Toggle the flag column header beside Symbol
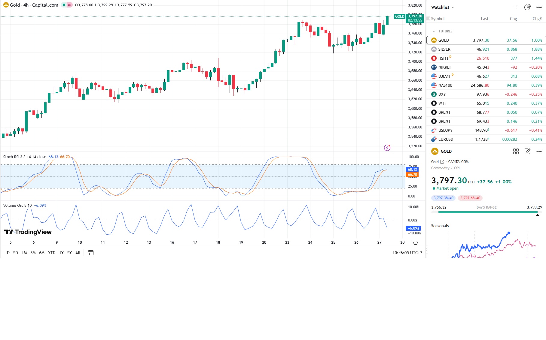546x340 pixels. coord(428,19)
